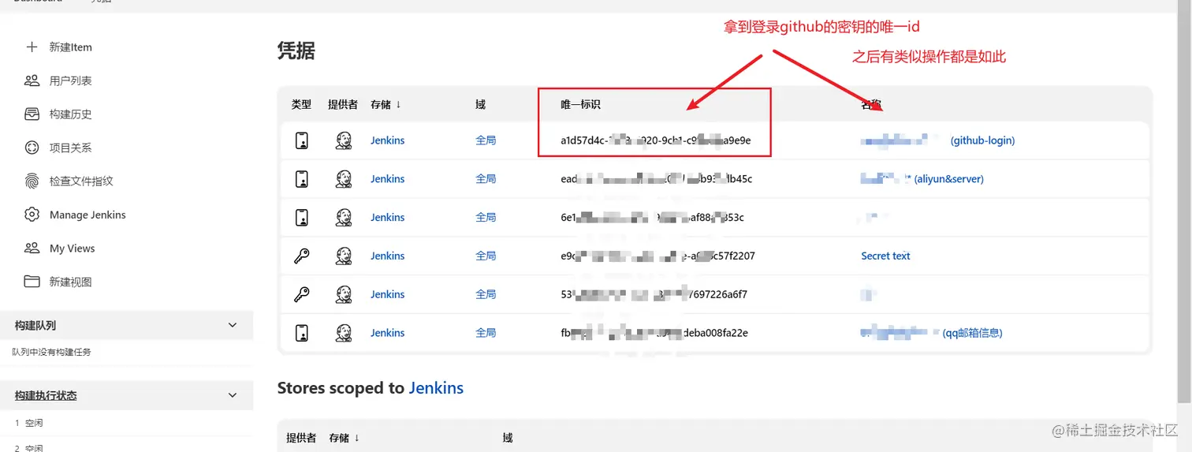Click the 唯一标识 column header

pyautogui.click(x=580, y=104)
